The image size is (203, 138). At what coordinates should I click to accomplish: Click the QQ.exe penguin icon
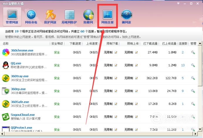coord(6,65)
